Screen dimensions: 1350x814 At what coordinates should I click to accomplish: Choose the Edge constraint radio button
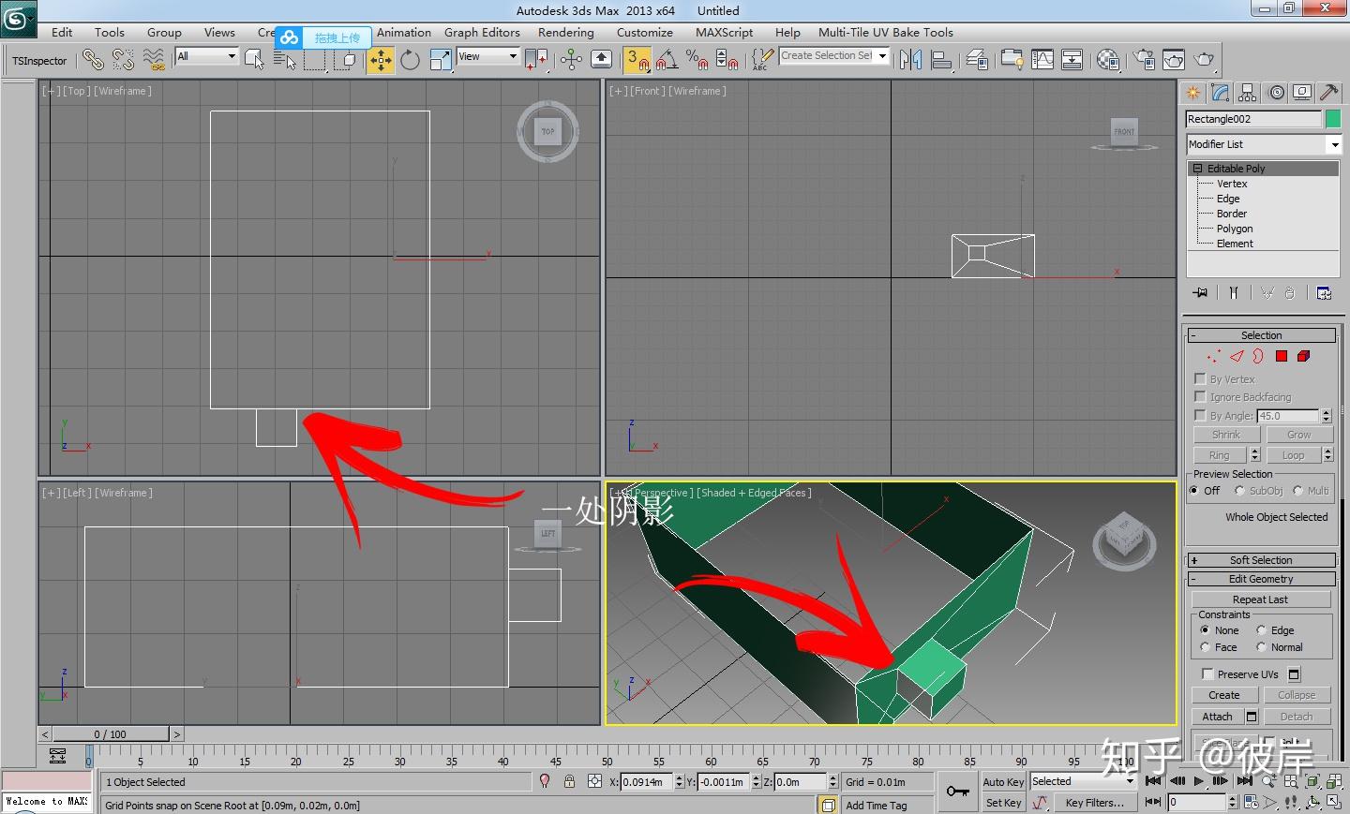click(x=1262, y=630)
